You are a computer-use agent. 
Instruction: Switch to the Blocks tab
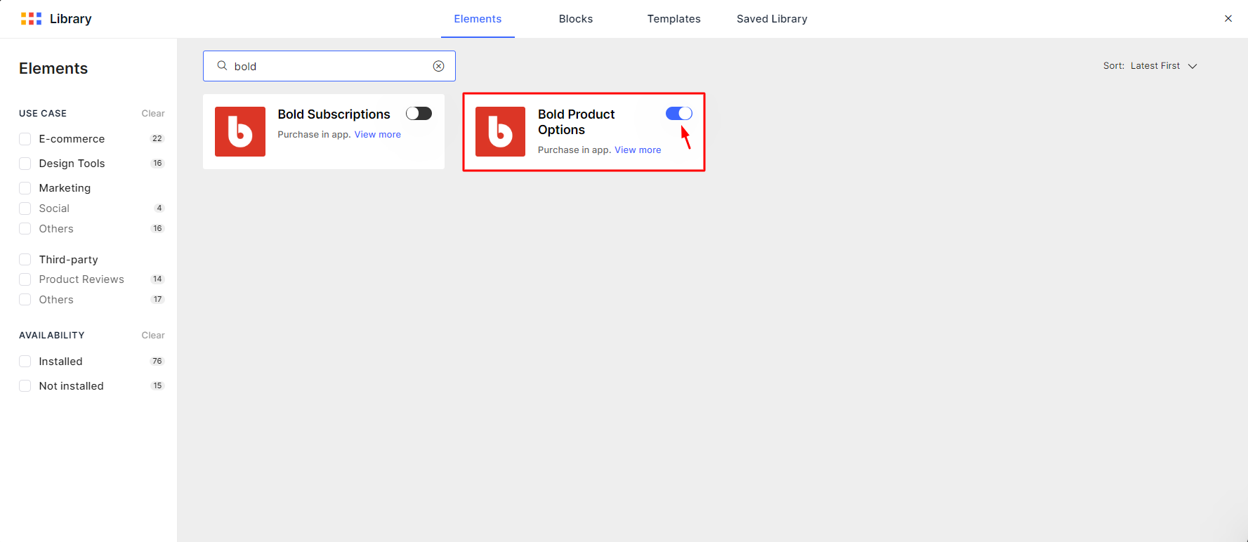(575, 19)
